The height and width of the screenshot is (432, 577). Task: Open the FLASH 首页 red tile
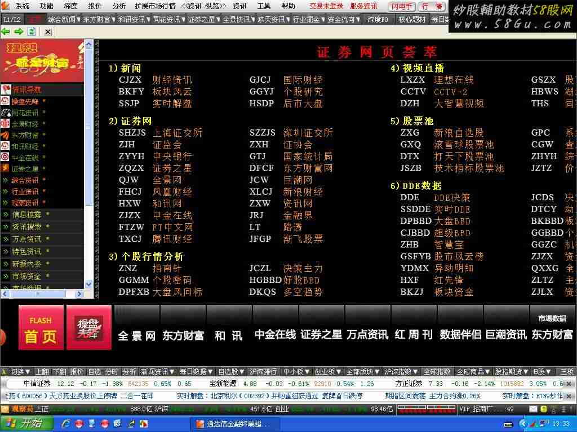[41, 327]
